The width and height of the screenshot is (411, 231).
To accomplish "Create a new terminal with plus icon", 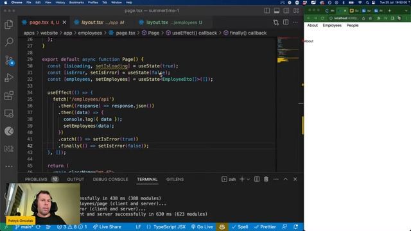I will click(x=242, y=179).
